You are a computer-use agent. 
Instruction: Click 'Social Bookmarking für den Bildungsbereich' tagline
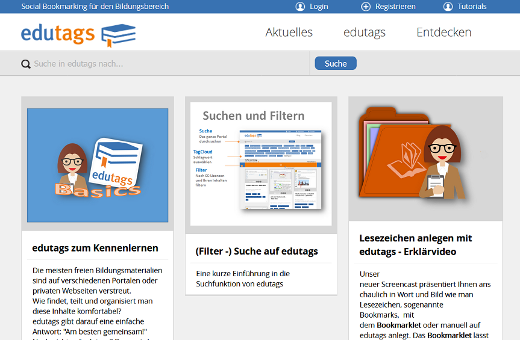(x=95, y=7)
